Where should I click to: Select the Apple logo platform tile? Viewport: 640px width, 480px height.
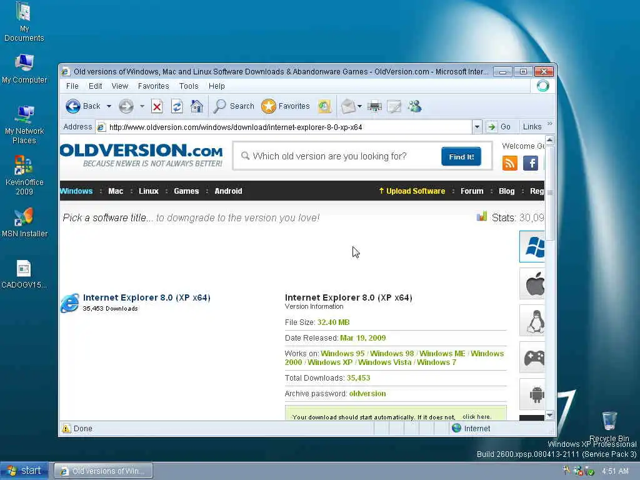(532, 284)
